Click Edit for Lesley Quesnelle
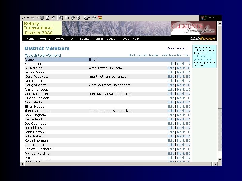Viewport: 242px width, 181px height. 171,149
